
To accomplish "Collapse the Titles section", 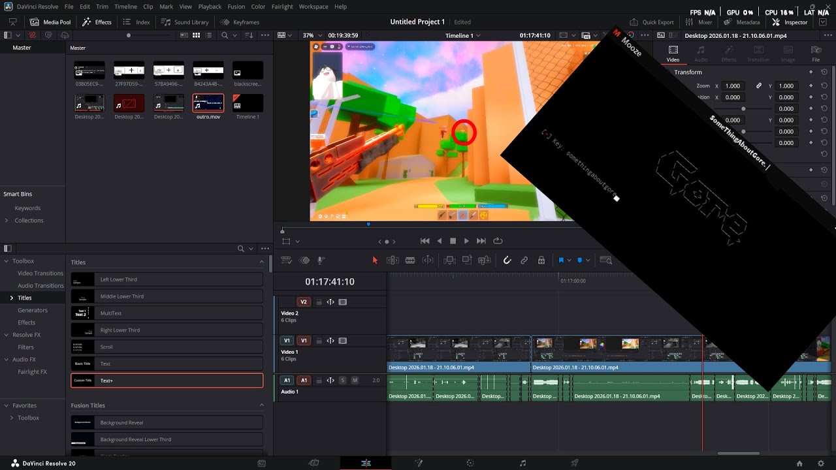I will pyautogui.click(x=262, y=262).
